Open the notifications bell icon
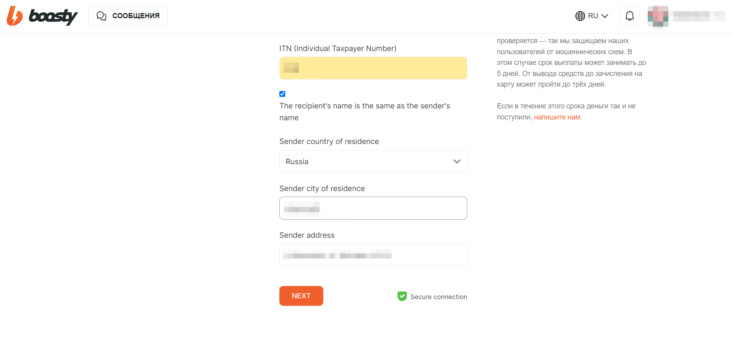This screenshot has height=360, width=732. tap(630, 16)
